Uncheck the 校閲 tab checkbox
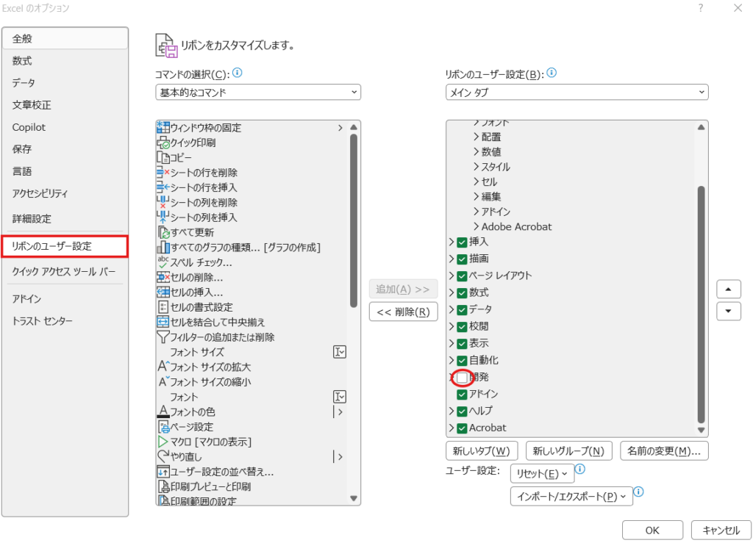The height and width of the screenshot is (543, 753). 462,327
